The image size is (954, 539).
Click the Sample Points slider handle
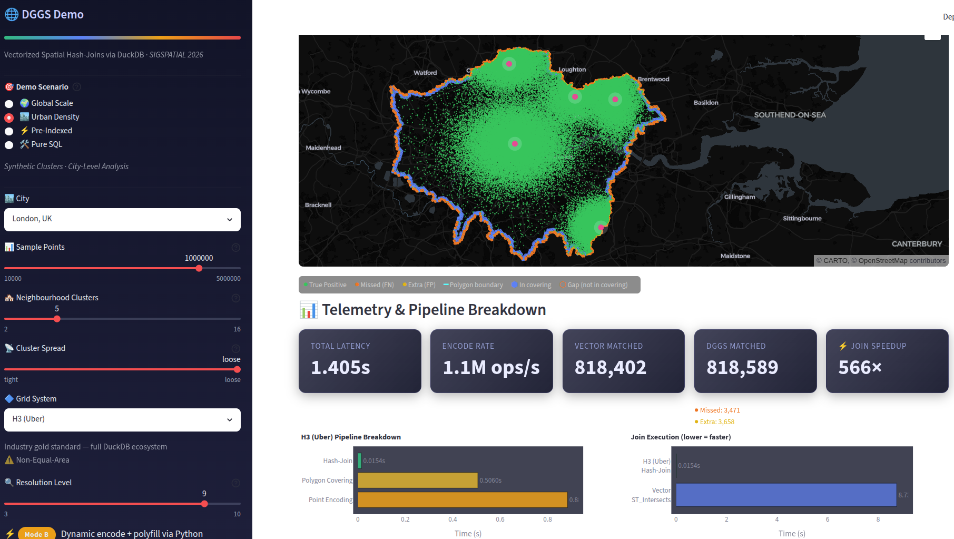[x=199, y=268]
